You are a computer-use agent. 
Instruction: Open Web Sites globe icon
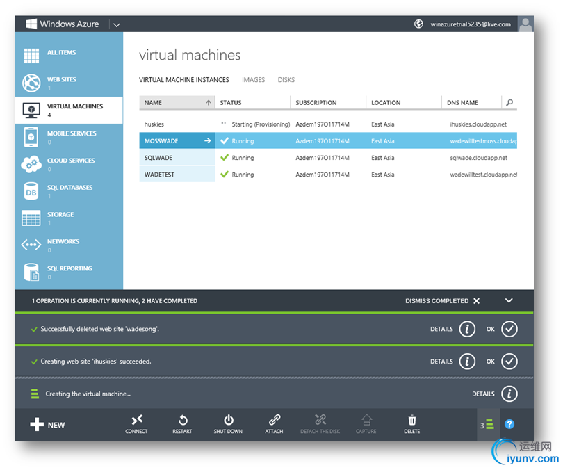click(31, 83)
